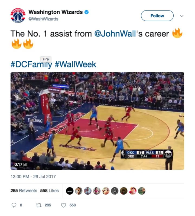Screen dimensions: 195x216
Task: Open the 558 Likes list
Action: 50,191
